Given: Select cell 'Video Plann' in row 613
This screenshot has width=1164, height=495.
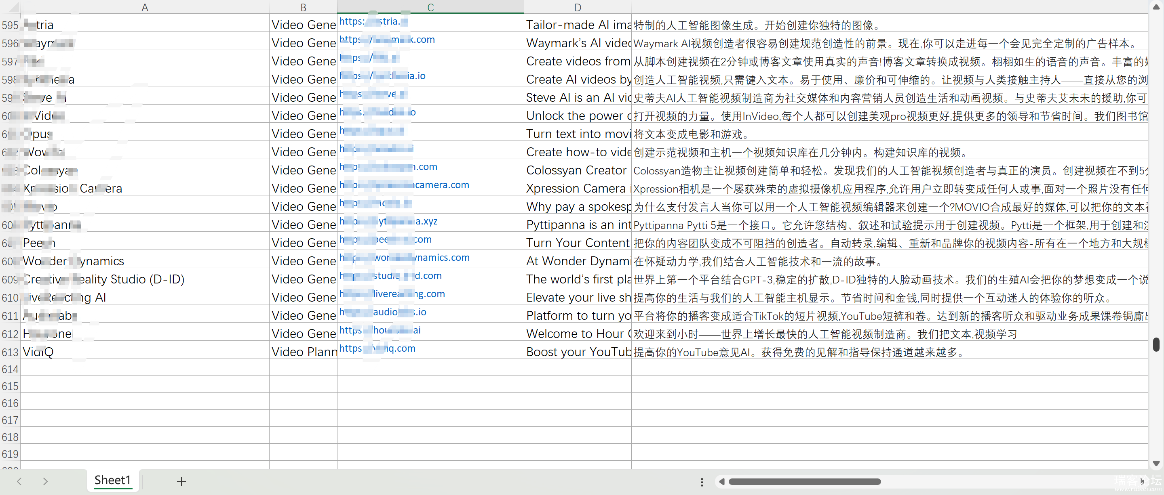Looking at the screenshot, I should 303,350.
